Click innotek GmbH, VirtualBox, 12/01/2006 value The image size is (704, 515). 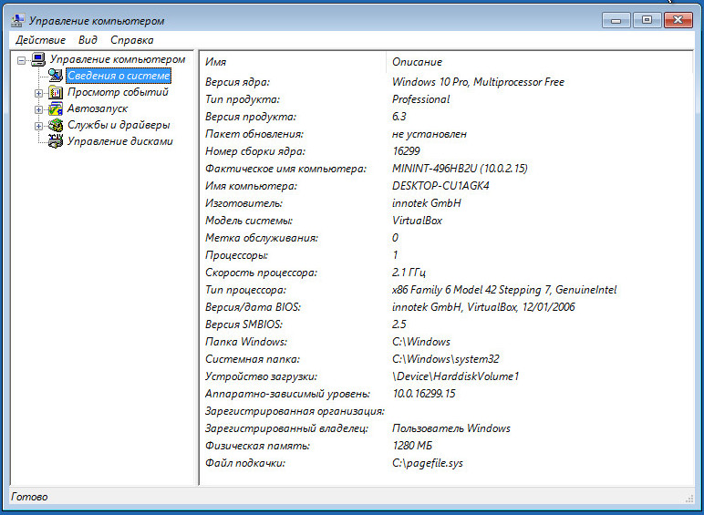483,307
